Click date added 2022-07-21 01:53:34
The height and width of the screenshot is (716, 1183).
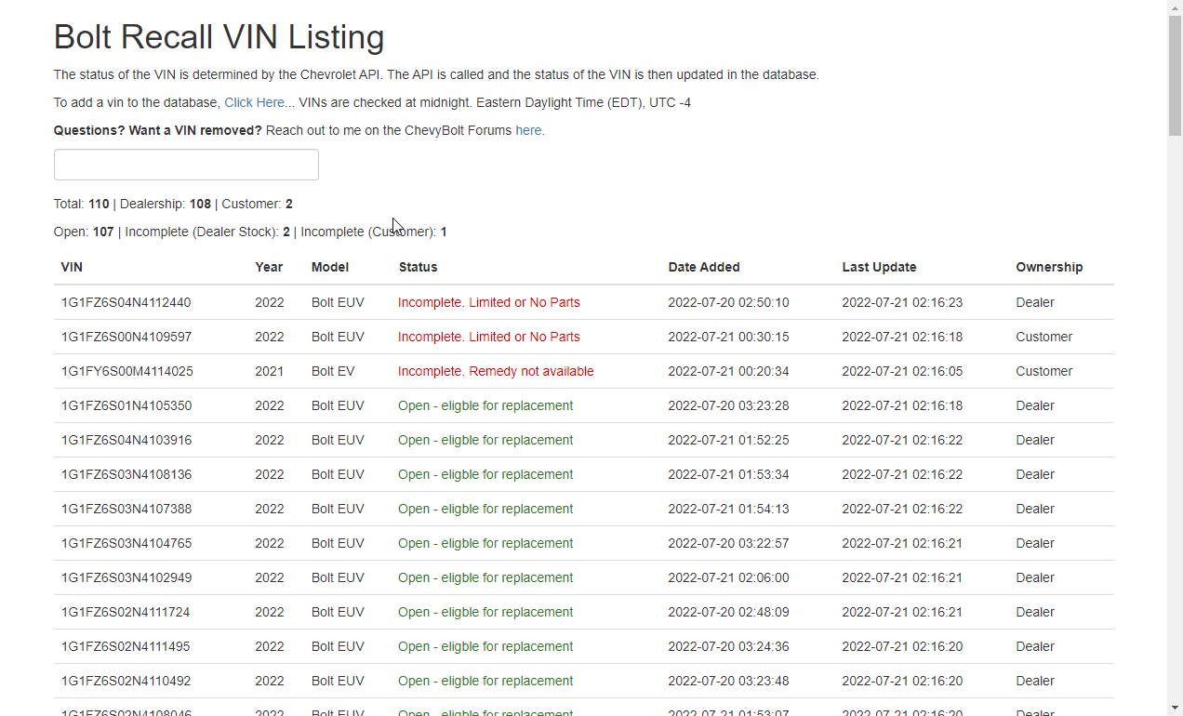point(729,474)
